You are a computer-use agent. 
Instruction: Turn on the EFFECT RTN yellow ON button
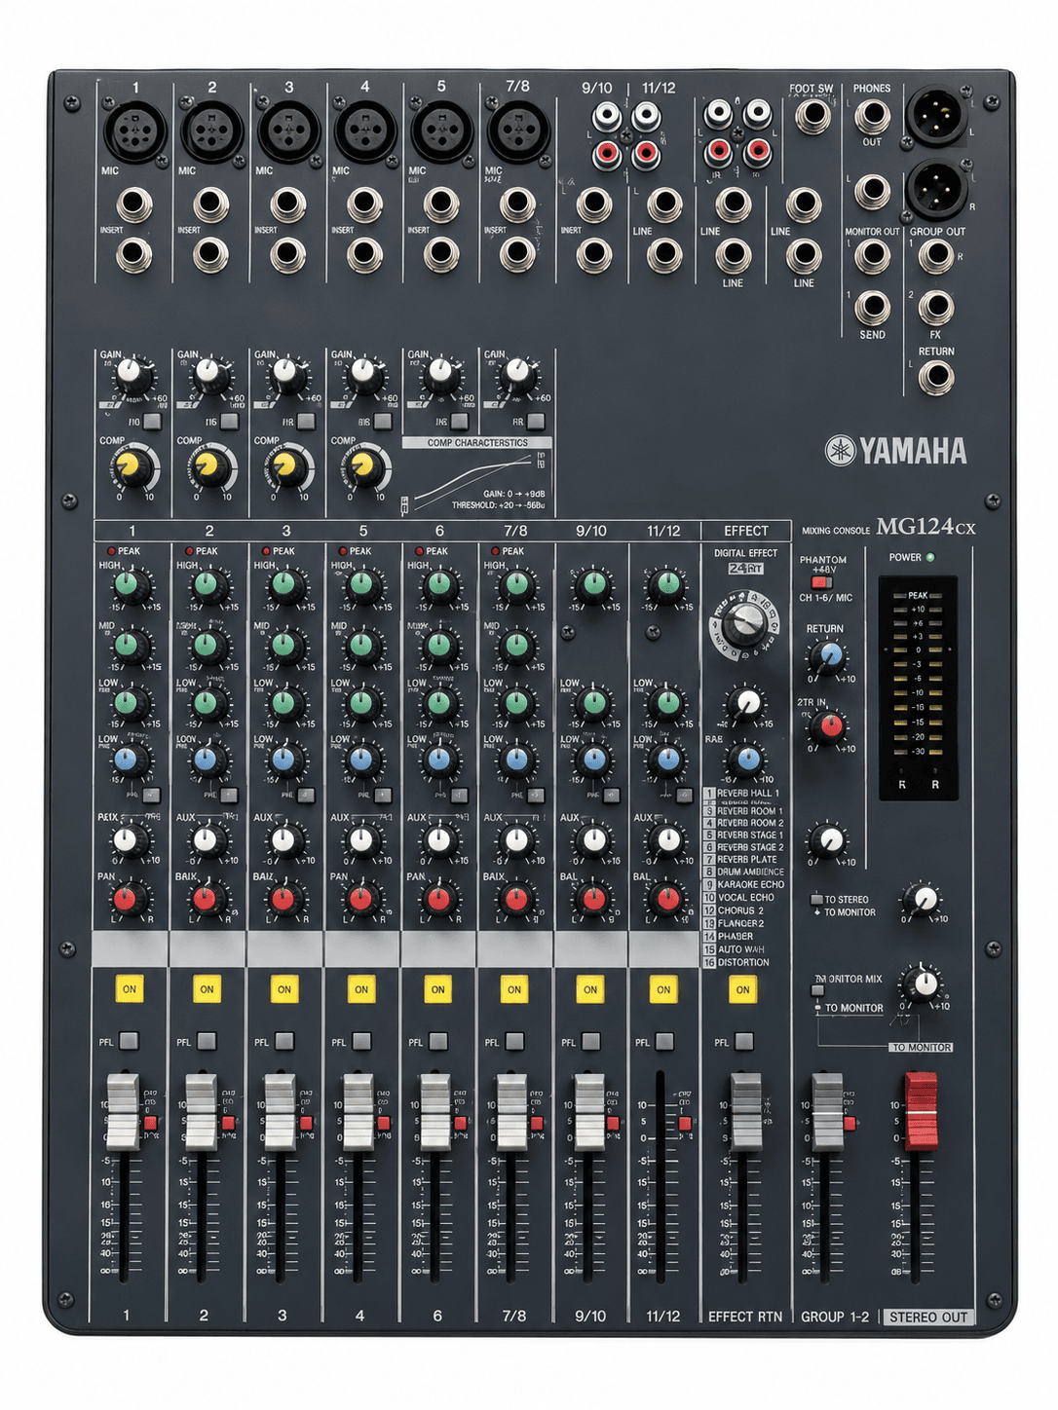tap(742, 989)
